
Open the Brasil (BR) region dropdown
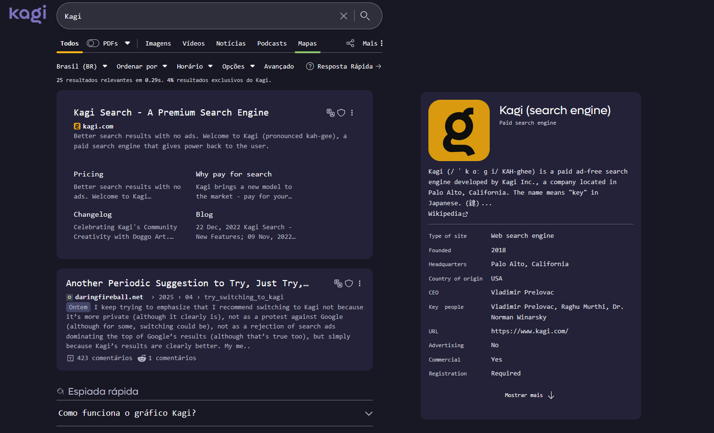(82, 66)
